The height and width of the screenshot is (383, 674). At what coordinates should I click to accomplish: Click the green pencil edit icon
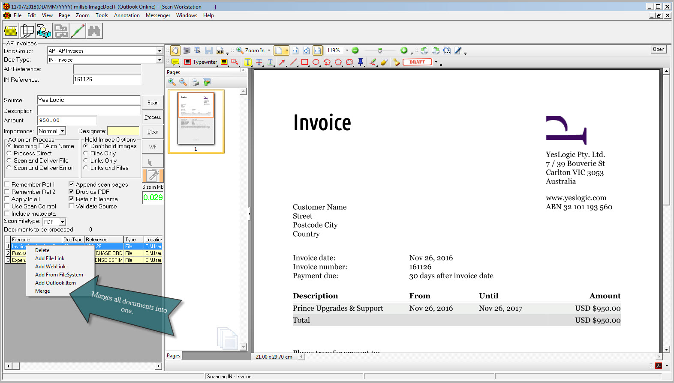pyautogui.click(x=78, y=31)
